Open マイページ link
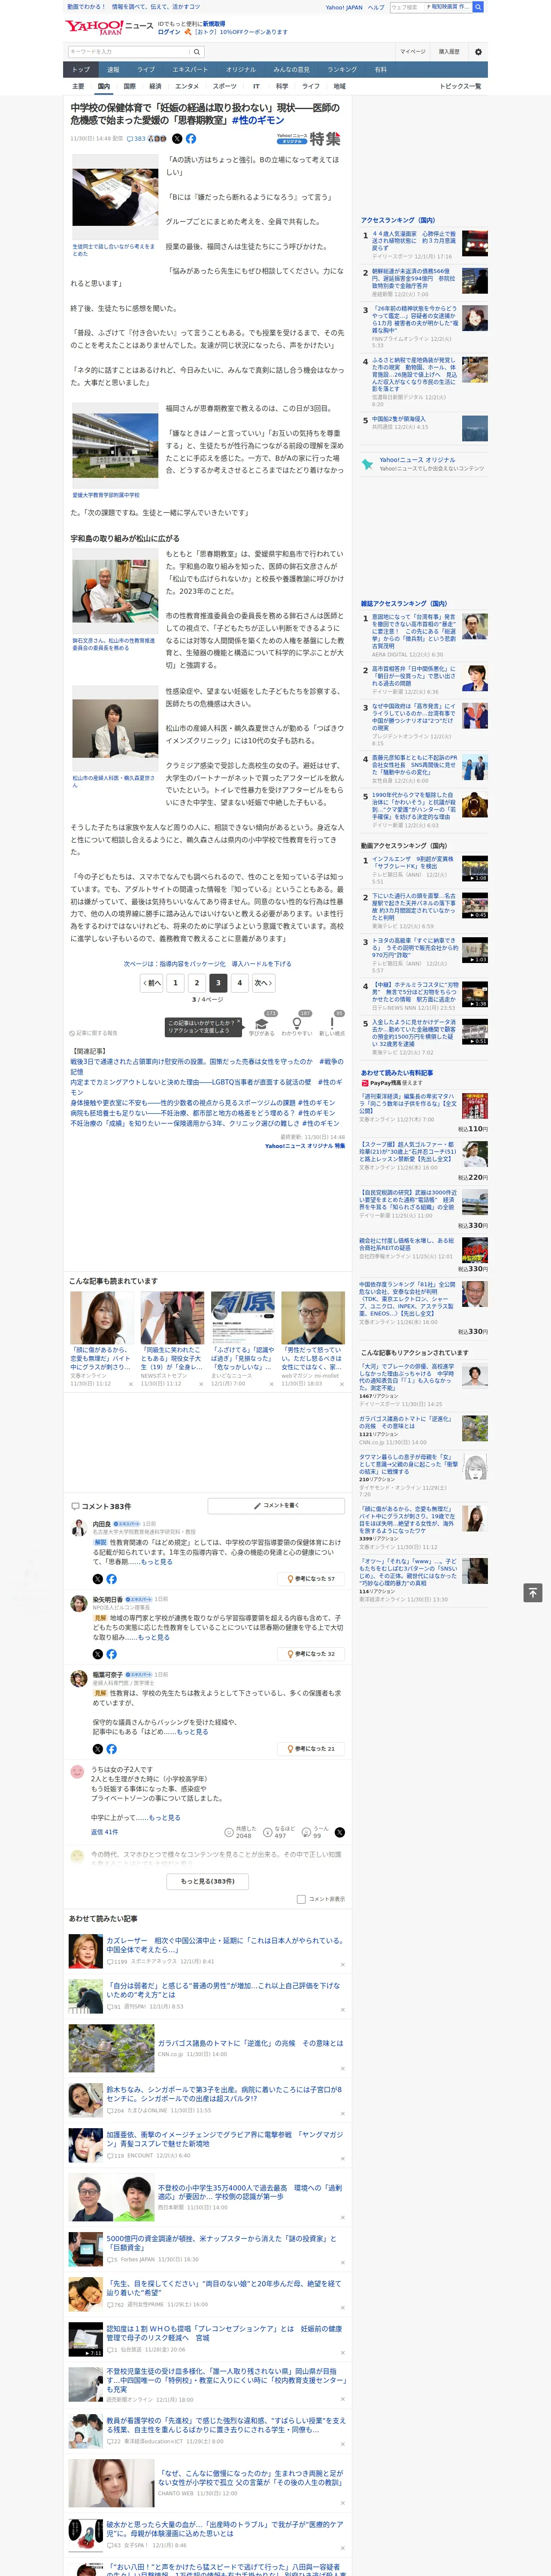The width and height of the screenshot is (551, 2576). tap(412, 52)
